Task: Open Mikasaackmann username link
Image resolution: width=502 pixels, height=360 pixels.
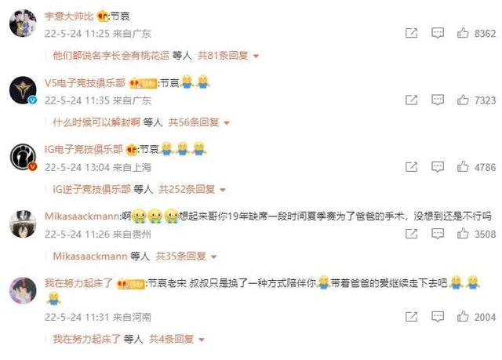Action: pyautogui.click(x=82, y=216)
